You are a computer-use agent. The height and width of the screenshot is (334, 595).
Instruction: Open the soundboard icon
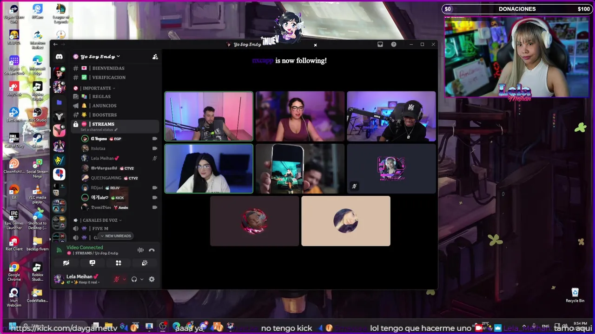[x=145, y=263]
